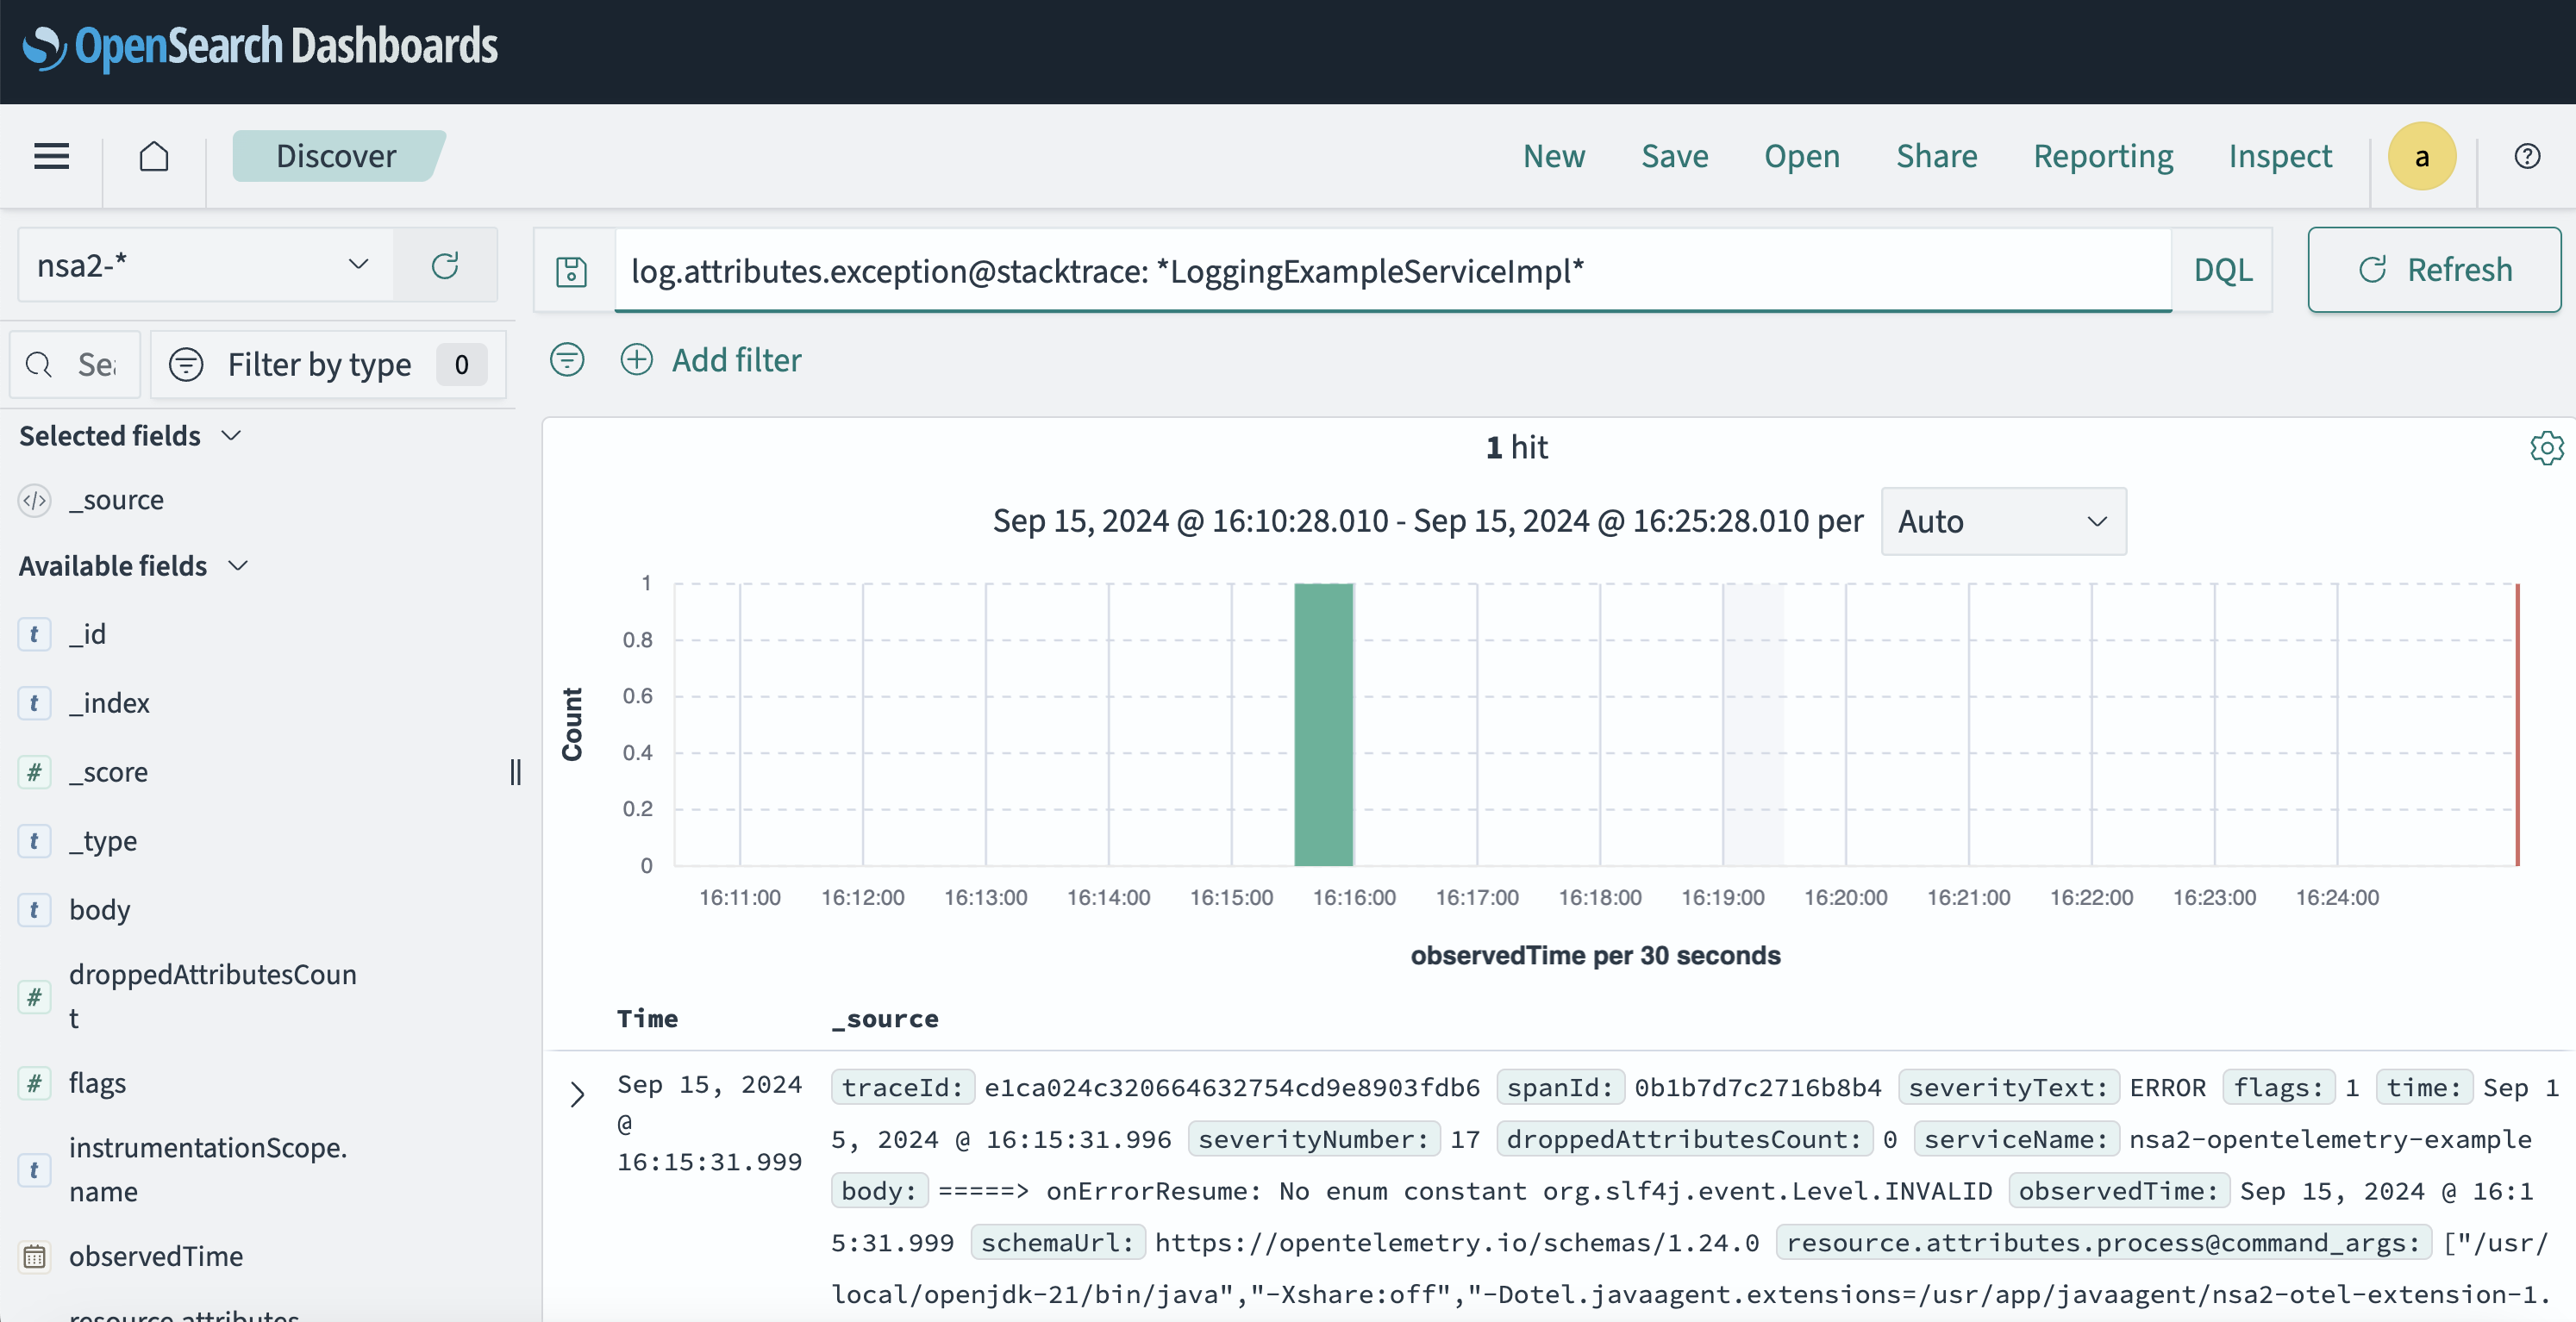The image size is (2576, 1322).
Task: Click the '1 hit' count text
Action: 1516,447
